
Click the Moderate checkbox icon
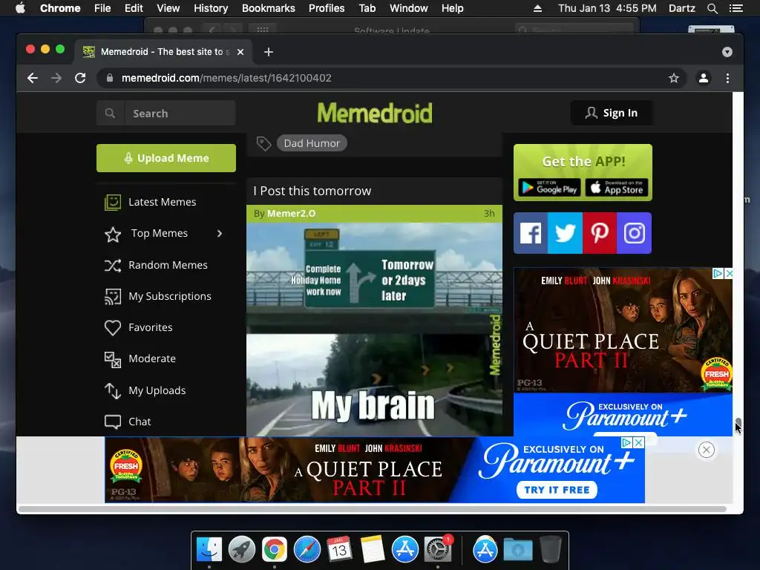[x=113, y=359]
